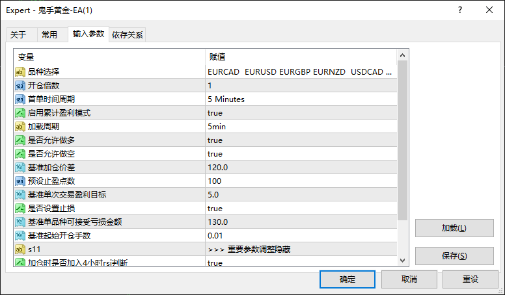Viewport: 505px width, 295px height.
Task: Click the s11 value 重要参数调整隐藏
Action: [x=301, y=250]
